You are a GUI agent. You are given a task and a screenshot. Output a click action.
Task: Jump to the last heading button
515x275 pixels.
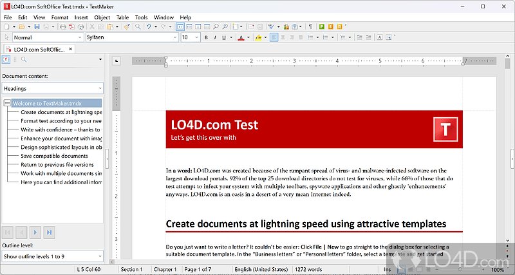pos(50,232)
